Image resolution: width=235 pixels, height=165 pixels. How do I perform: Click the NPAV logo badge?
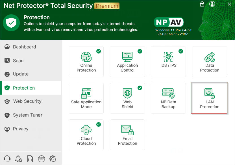pyautogui.click(x=169, y=22)
